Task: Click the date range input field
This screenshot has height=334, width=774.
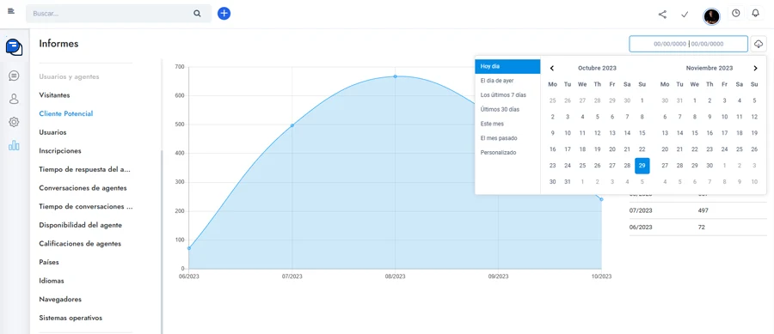Action: (689, 44)
